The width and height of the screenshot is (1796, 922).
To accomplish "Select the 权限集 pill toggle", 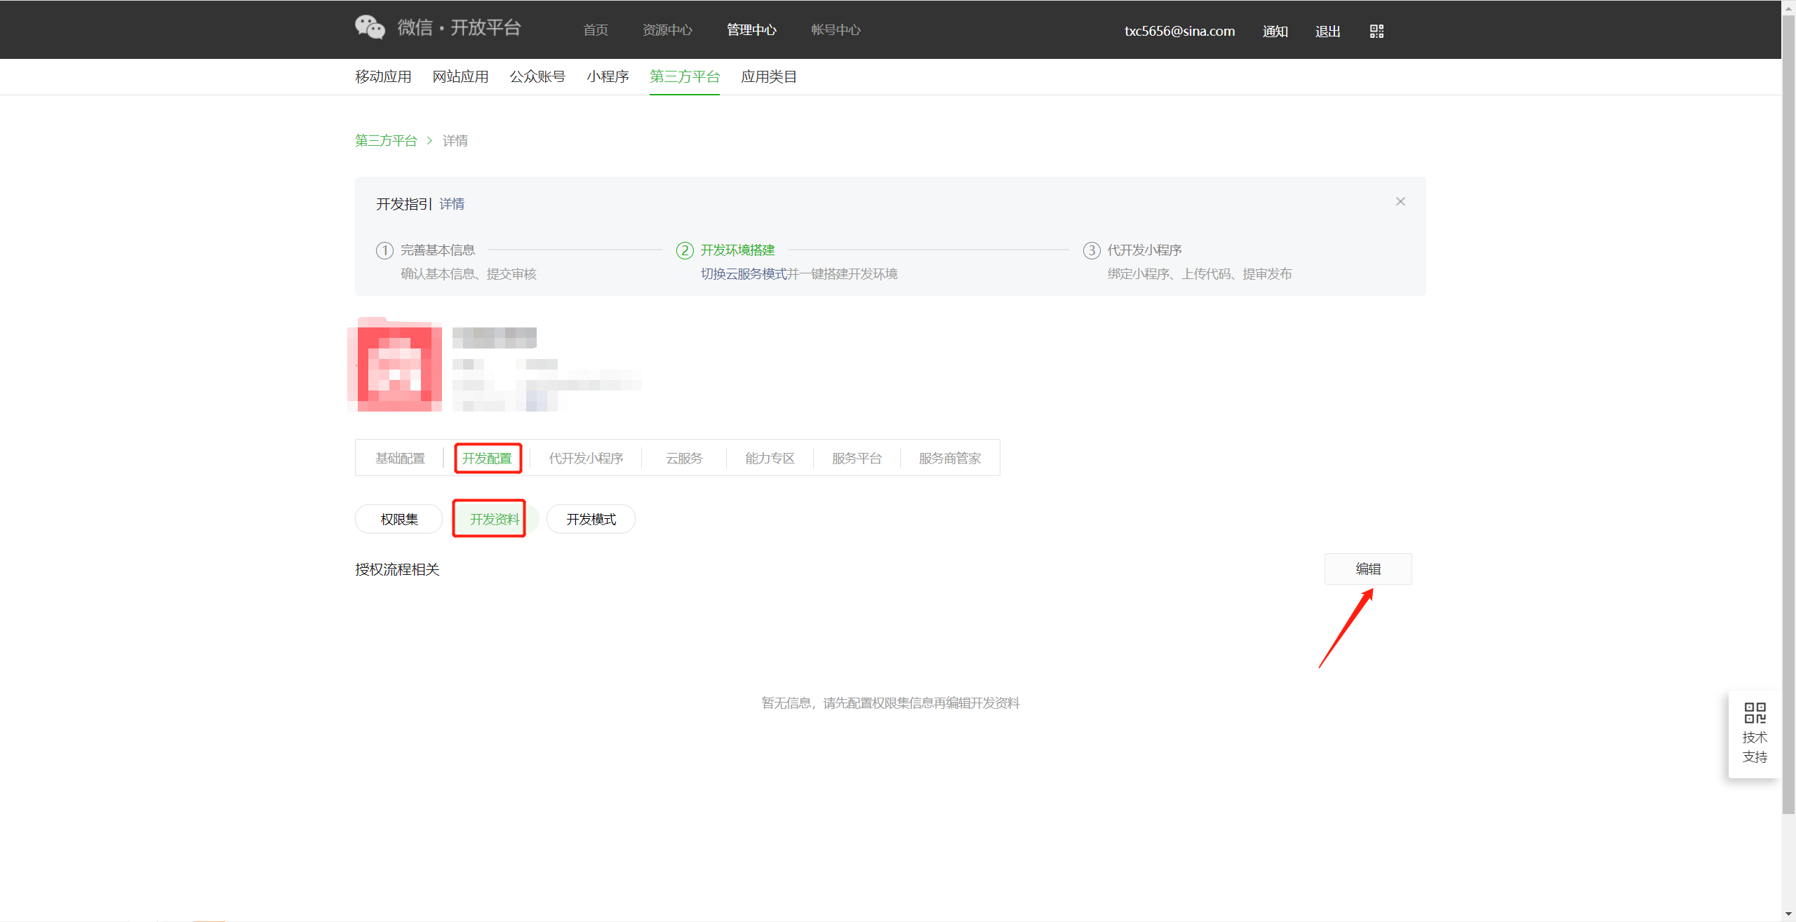I will pyautogui.click(x=398, y=519).
